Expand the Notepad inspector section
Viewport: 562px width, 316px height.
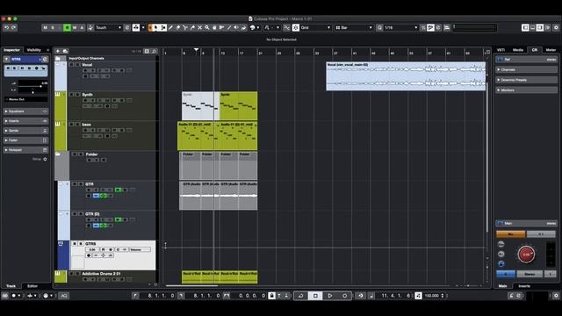(25, 150)
